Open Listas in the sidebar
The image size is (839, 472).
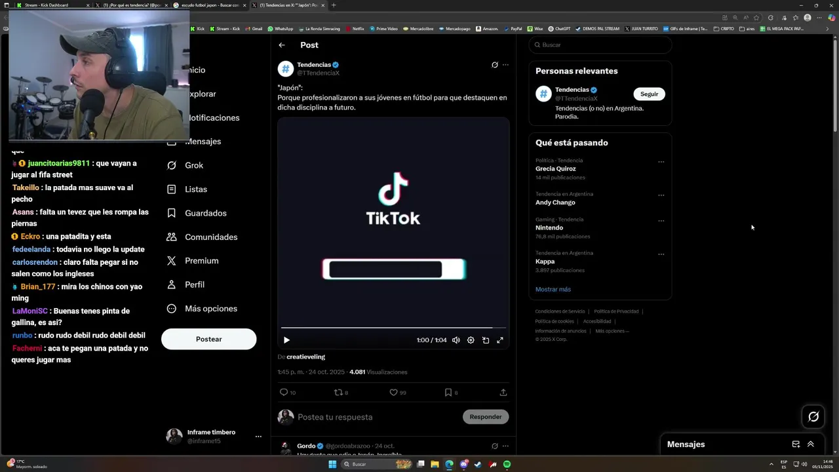187,189
